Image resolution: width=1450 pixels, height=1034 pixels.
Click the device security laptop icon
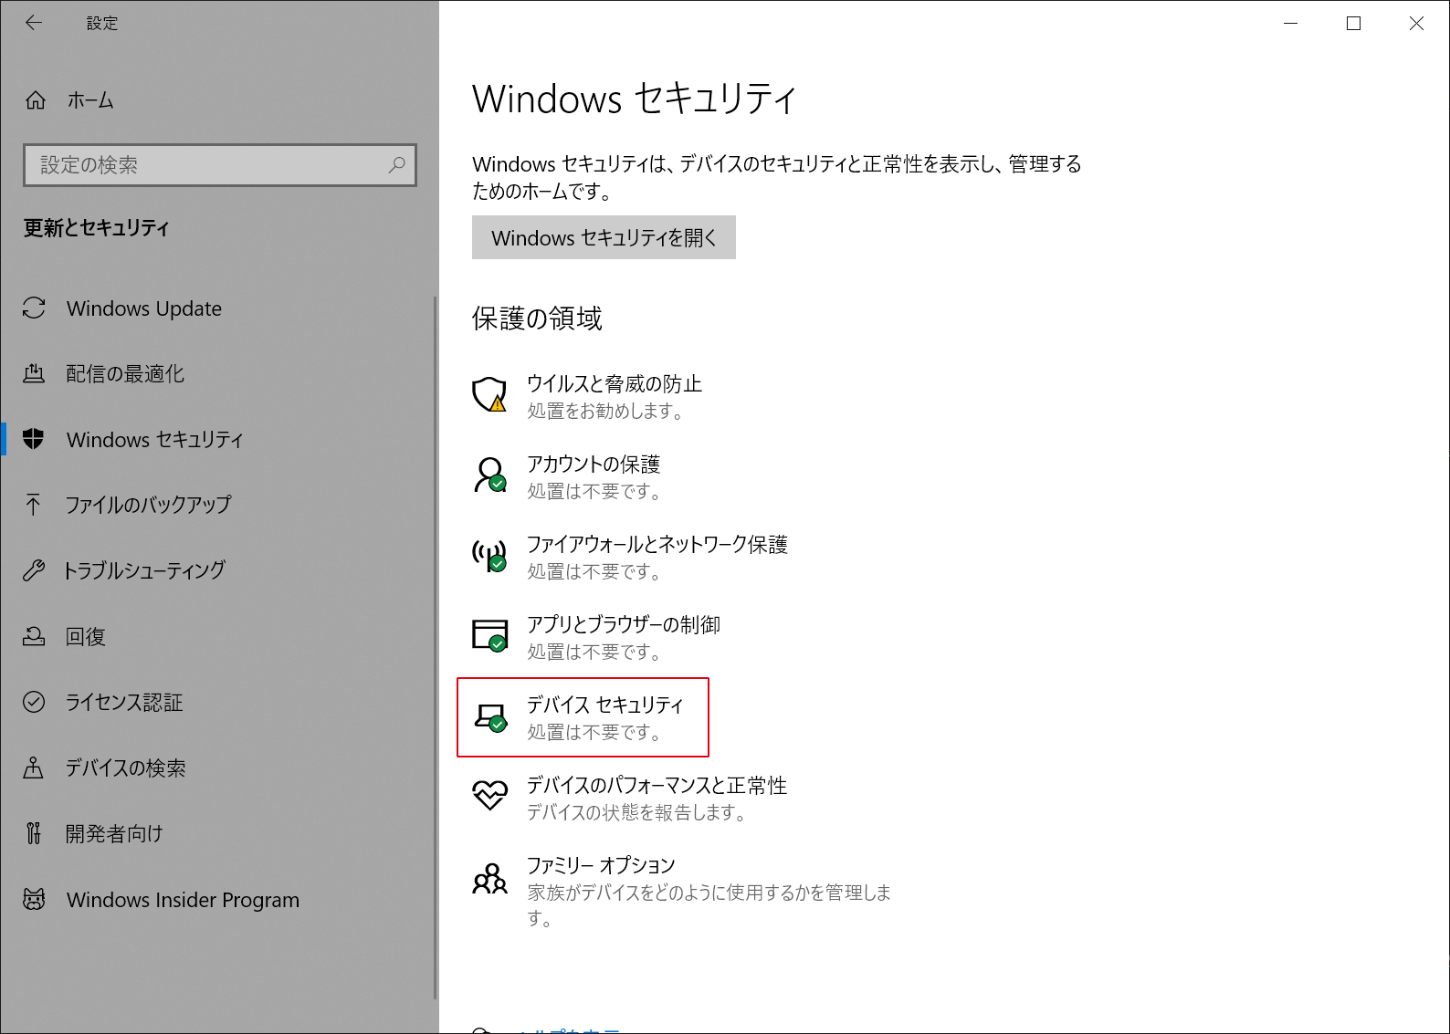coord(489,716)
